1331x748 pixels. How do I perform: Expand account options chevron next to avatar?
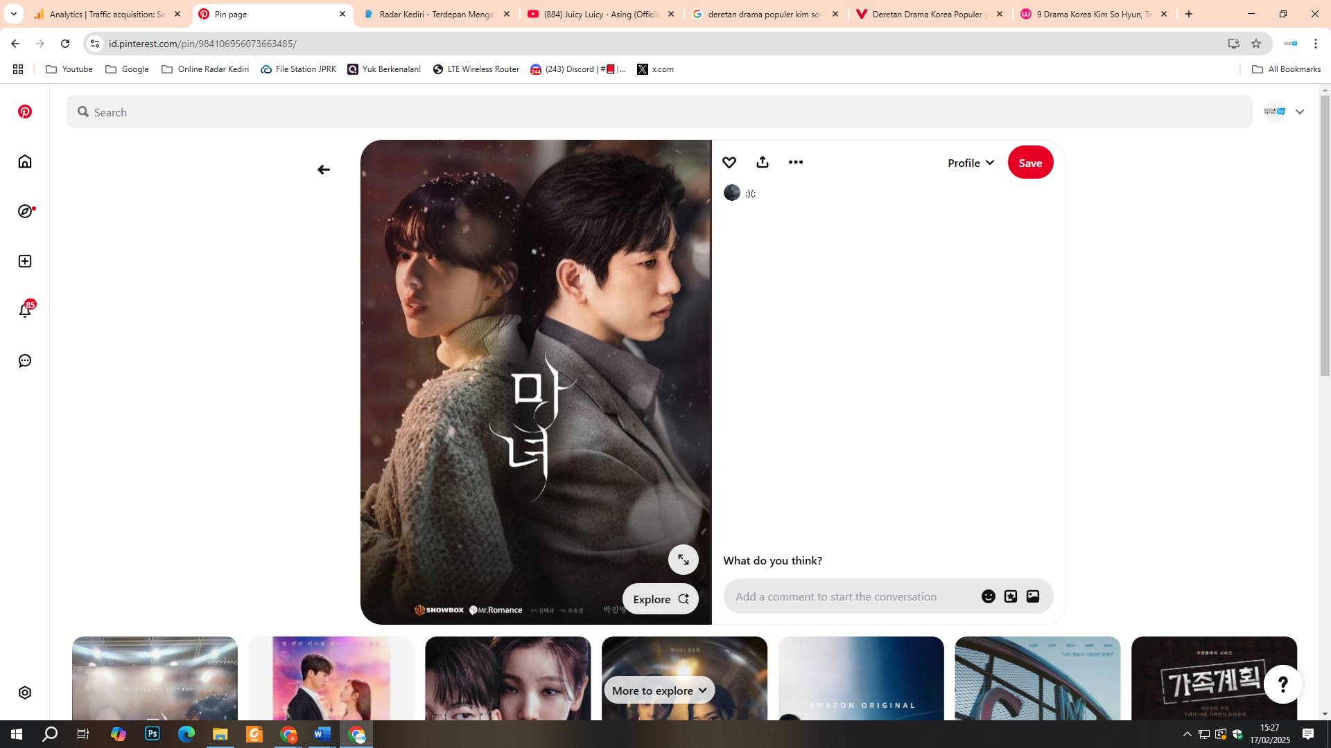pyautogui.click(x=1300, y=112)
